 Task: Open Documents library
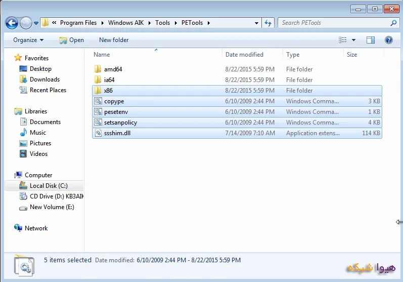pyautogui.click(x=45, y=122)
